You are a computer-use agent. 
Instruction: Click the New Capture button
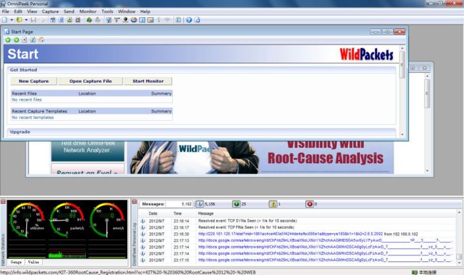click(33, 81)
